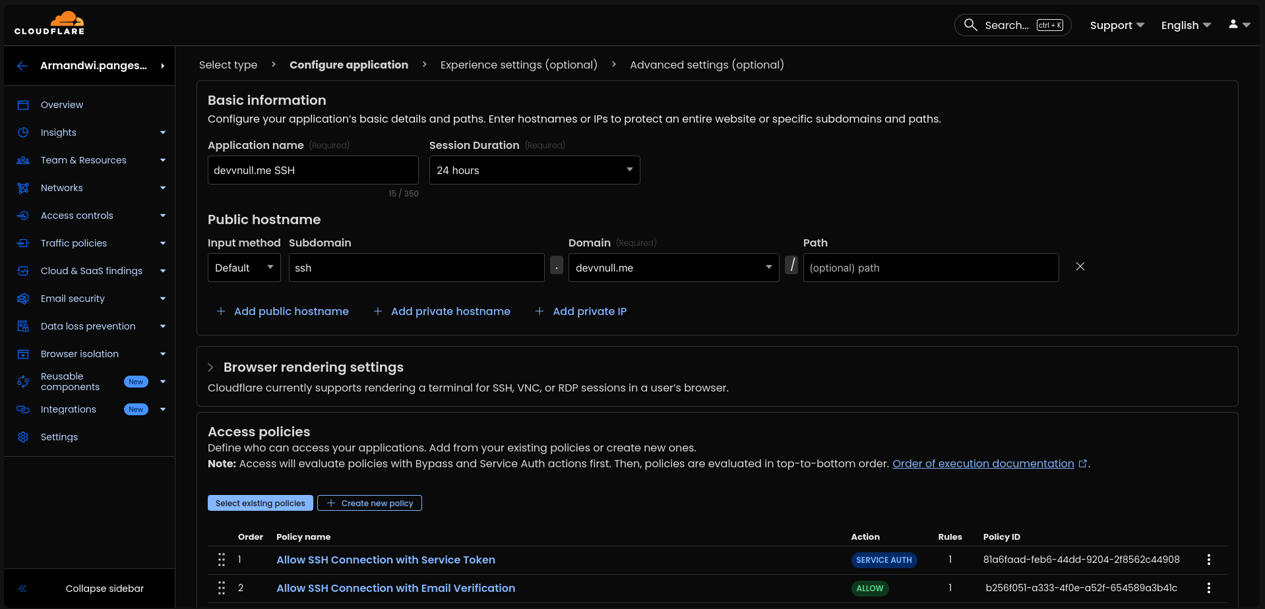This screenshot has height=609, width=1265.
Task: Go to Advanced settings (optional) step
Action: click(x=707, y=65)
